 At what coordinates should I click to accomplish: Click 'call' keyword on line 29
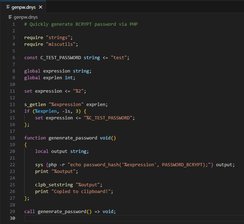tap(29, 212)
